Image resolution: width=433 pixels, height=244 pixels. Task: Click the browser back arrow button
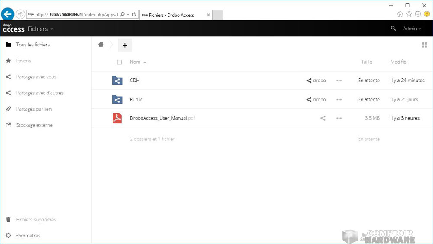[x=7, y=14]
